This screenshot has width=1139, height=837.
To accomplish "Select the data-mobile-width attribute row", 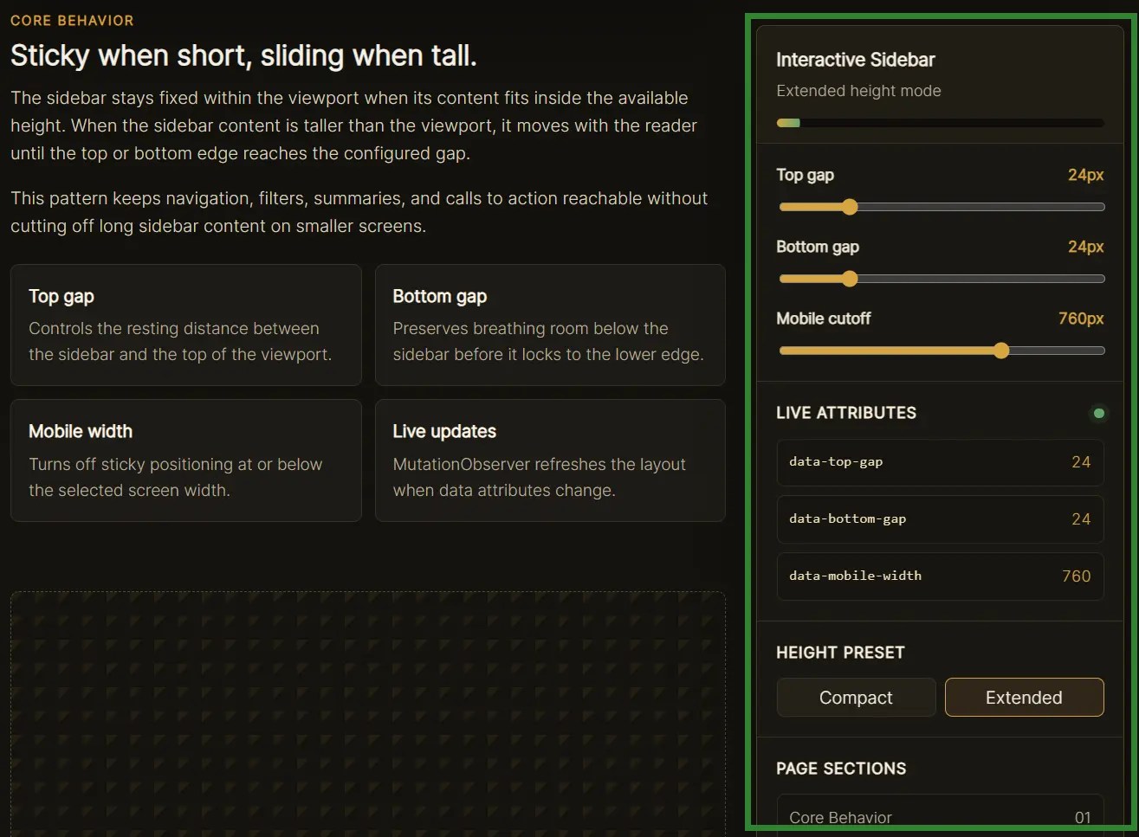I will pyautogui.click(x=940, y=576).
